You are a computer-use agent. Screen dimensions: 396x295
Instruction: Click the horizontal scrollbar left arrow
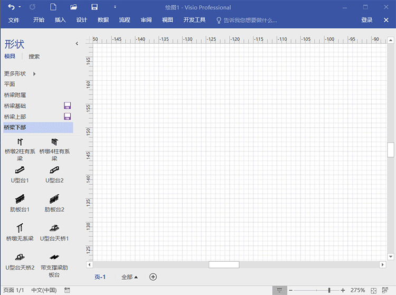point(89,264)
